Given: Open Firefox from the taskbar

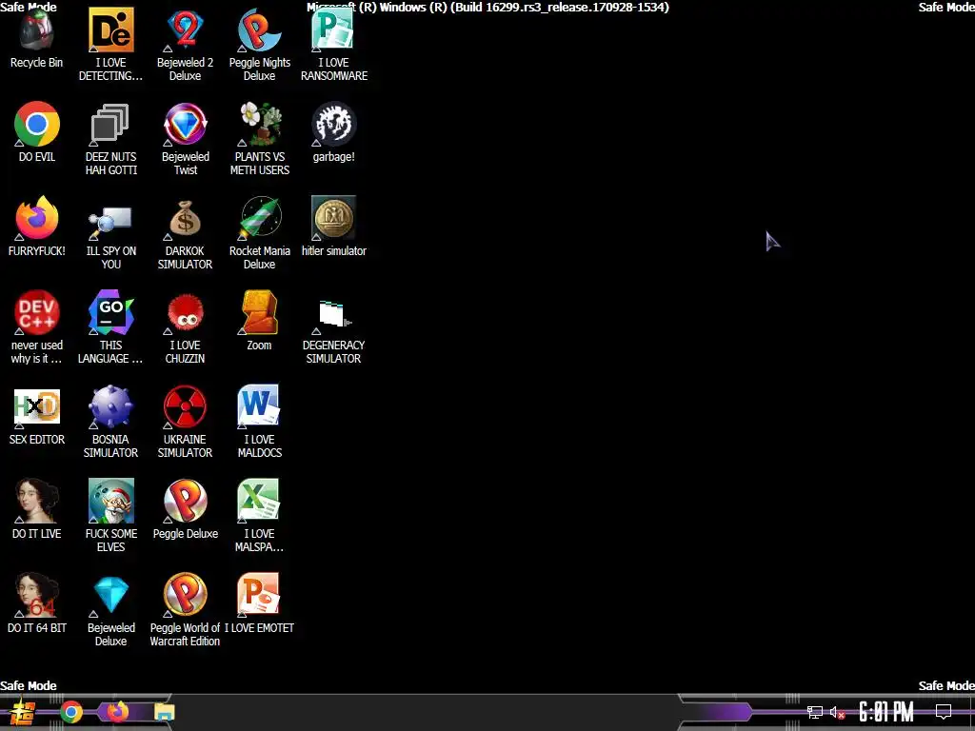Looking at the screenshot, I should [x=117, y=712].
